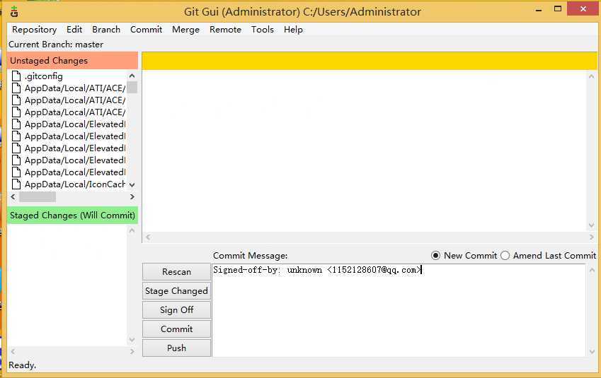Click the unstaged list scroll-right arrow
The image size is (601, 378).
[132, 196]
